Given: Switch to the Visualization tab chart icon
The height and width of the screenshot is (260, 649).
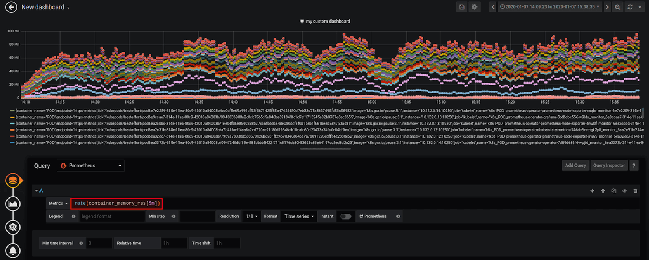Looking at the screenshot, I should [14, 203].
